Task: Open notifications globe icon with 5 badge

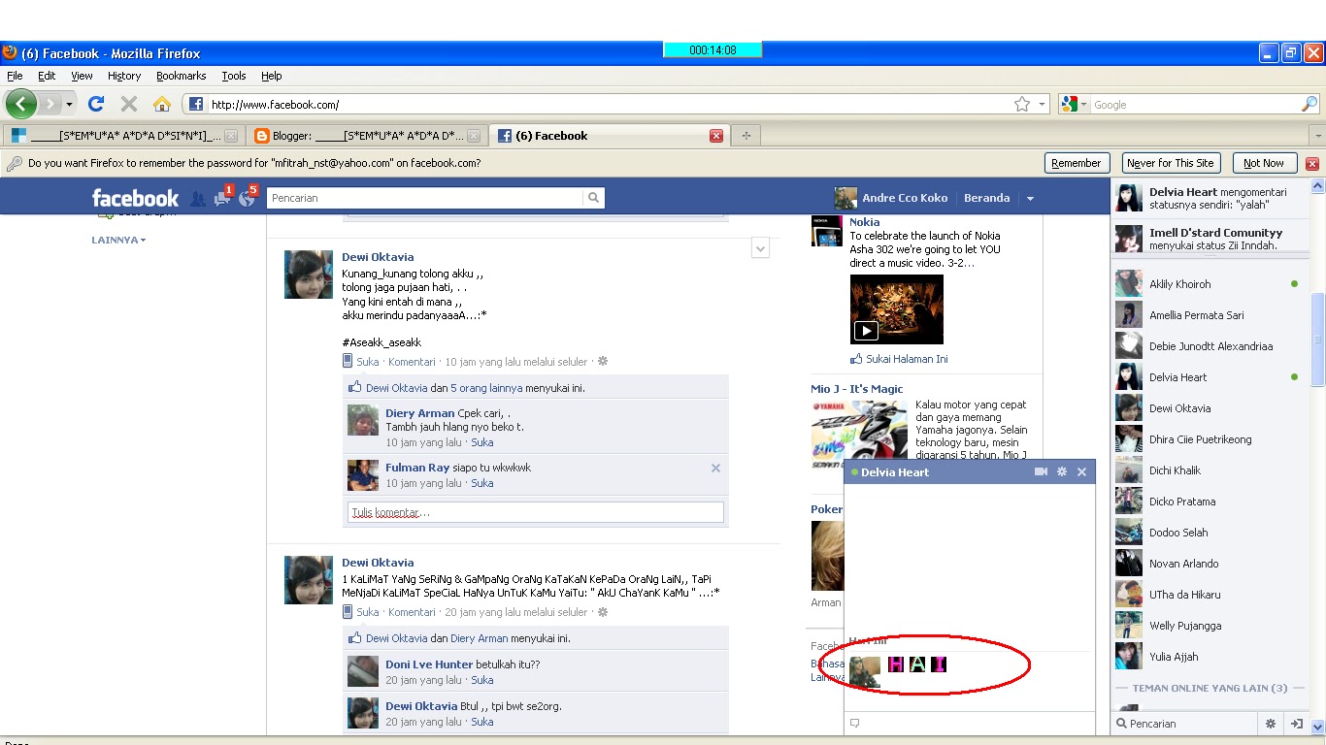Action: tap(248, 197)
